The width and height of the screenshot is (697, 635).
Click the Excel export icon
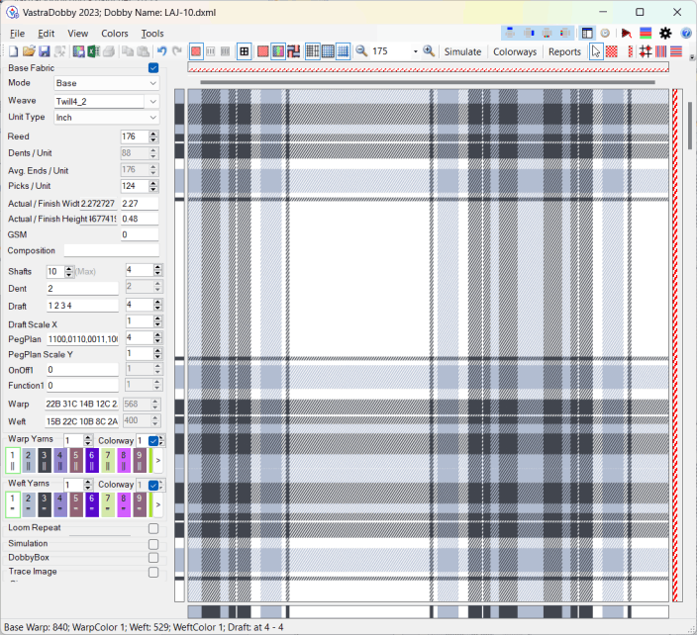[92, 51]
